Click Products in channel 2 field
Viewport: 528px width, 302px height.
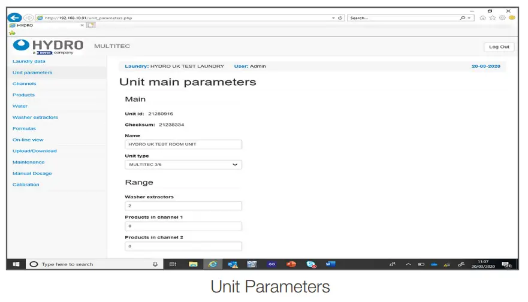coord(183,246)
